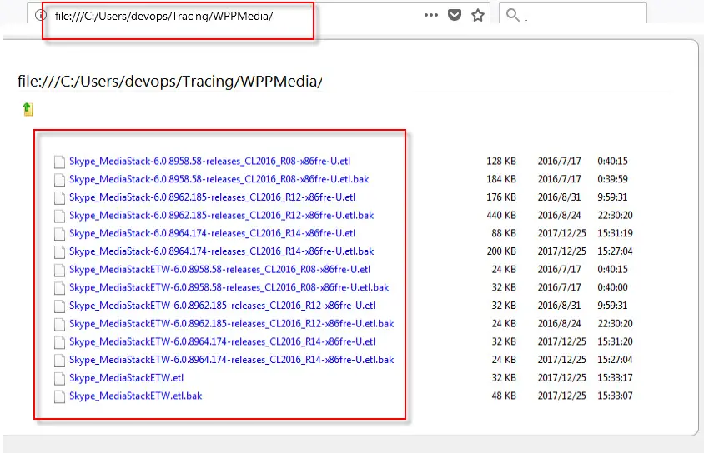
Task: Click the file icon beside Skype_MediaStackETW.etl
Action: pos(59,378)
